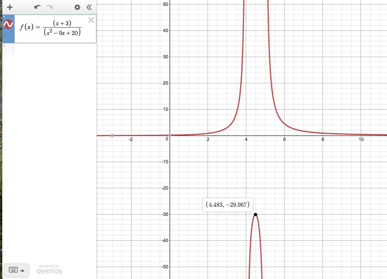This screenshot has height=279, width=387.
Task: Click the powered by desmos link
Action: [49, 269]
